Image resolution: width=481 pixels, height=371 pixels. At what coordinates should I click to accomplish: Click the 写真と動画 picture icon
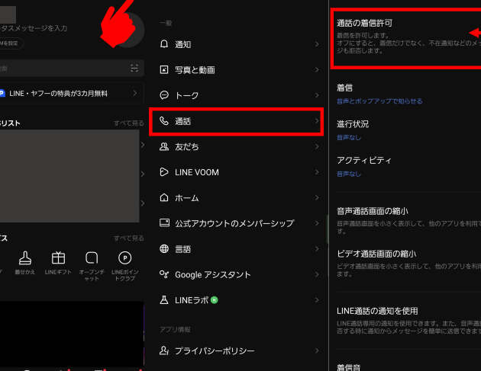(x=163, y=70)
